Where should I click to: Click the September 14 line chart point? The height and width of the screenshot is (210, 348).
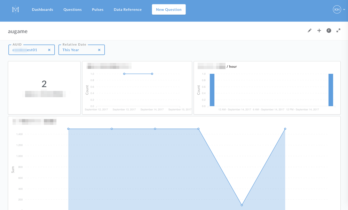(152, 74)
